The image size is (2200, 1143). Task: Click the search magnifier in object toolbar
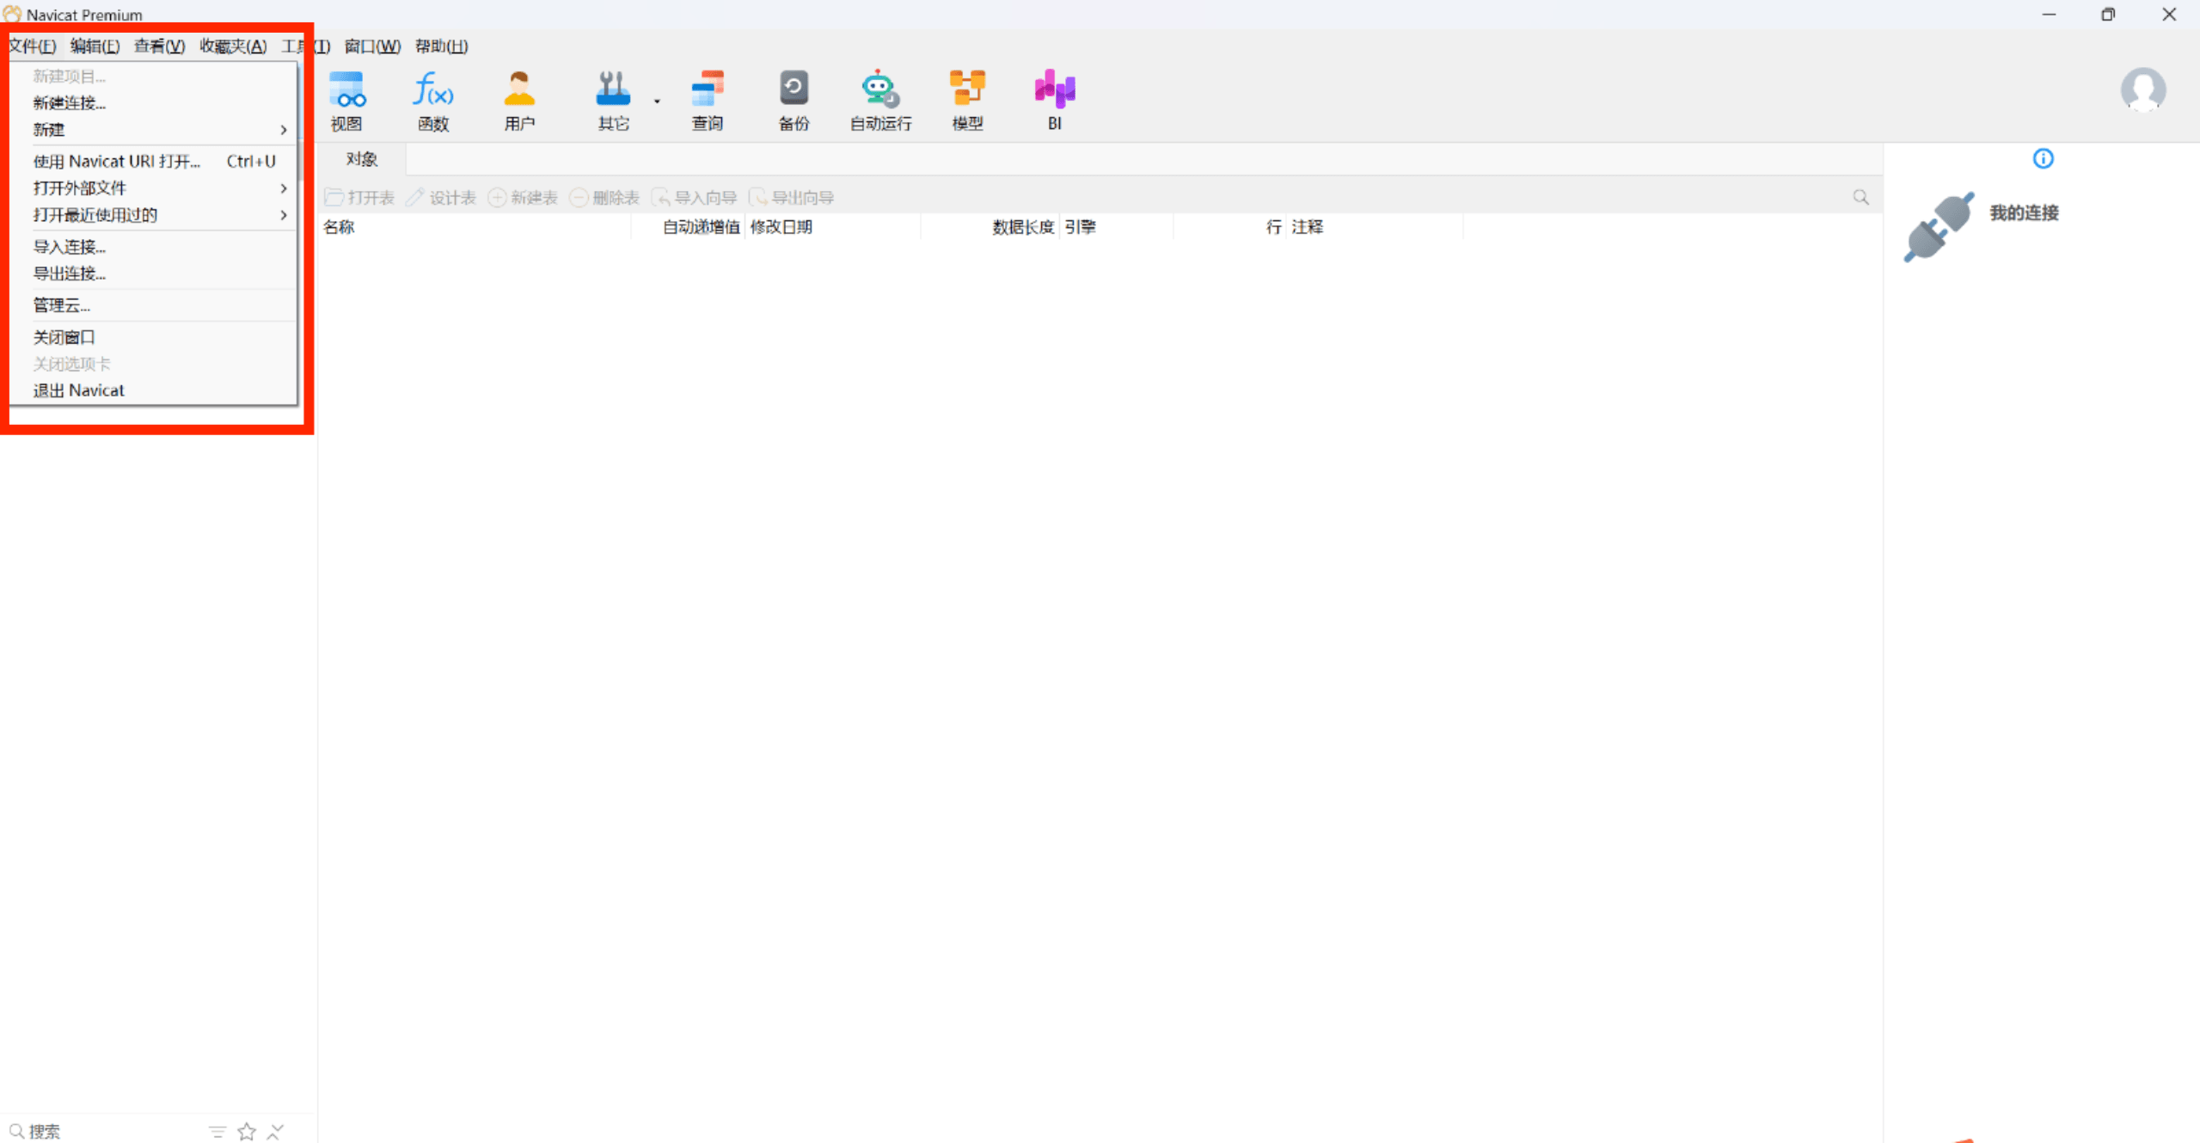(1860, 198)
